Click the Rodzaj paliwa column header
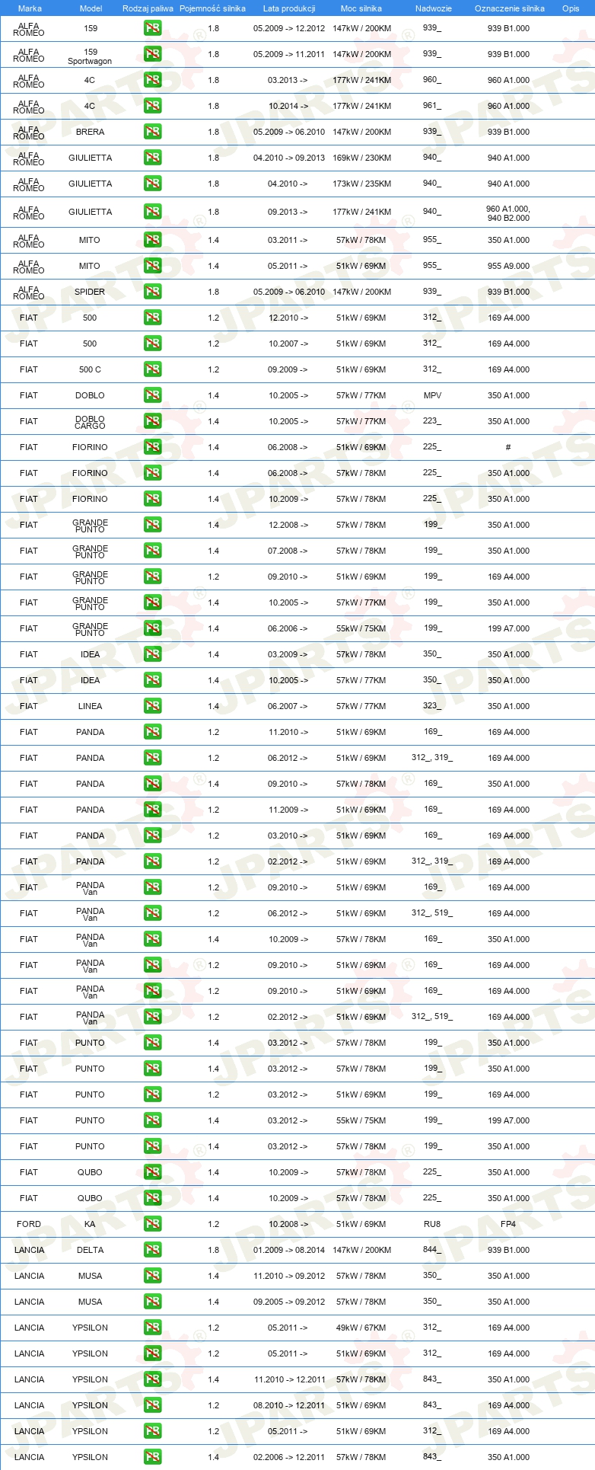The width and height of the screenshot is (595, 1470). 148,8
